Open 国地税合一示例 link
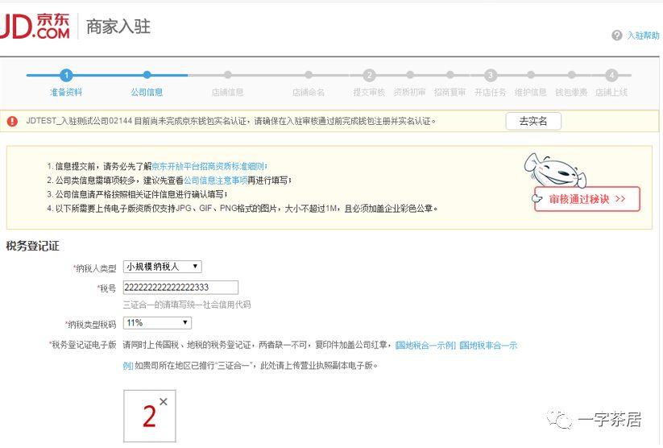 click(x=425, y=345)
